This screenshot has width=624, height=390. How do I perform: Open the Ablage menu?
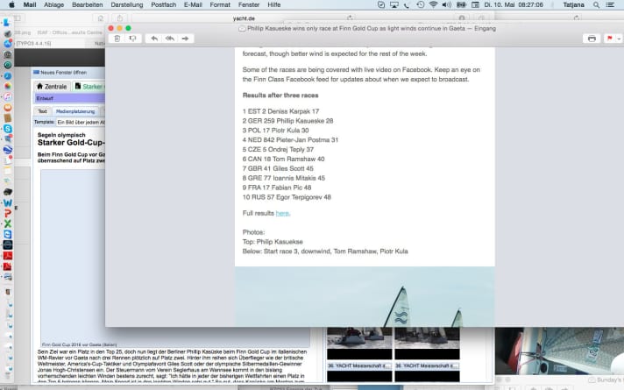click(x=53, y=4)
